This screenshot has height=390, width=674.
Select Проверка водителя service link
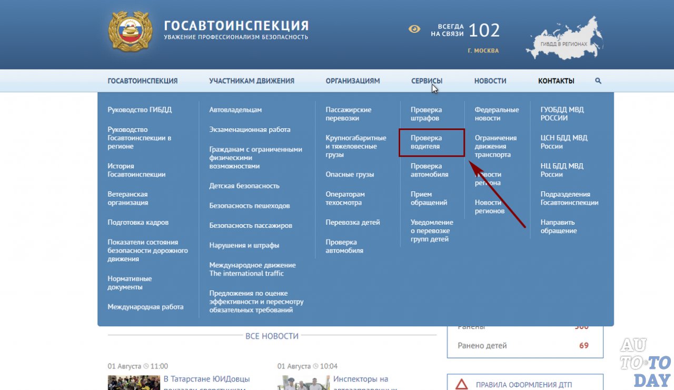coord(426,142)
